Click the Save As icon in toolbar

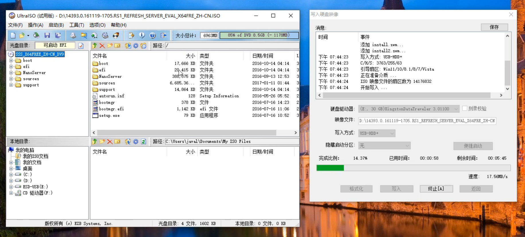click(58, 35)
